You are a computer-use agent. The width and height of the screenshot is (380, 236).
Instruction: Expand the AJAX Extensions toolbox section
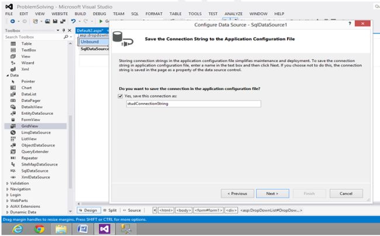tap(7, 206)
